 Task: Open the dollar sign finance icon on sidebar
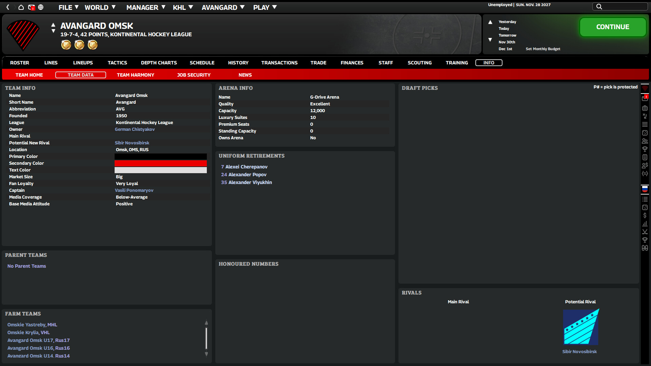pos(645,215)
